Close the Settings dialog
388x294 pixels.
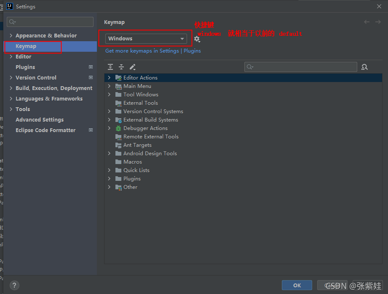pyautogui.click(x=379, y=6)
